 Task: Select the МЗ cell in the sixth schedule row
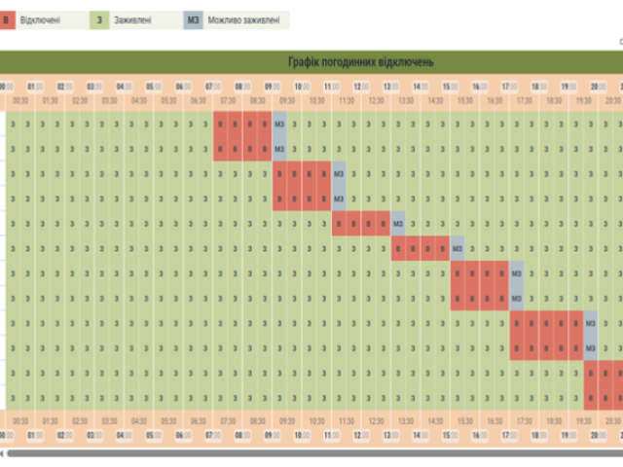[x=458, y=249]
